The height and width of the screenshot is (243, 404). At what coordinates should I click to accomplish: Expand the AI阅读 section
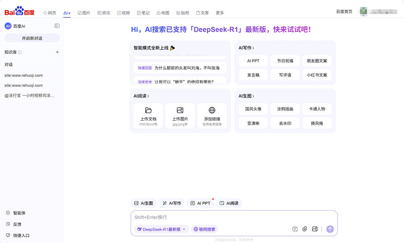click(x=141, y=96)
